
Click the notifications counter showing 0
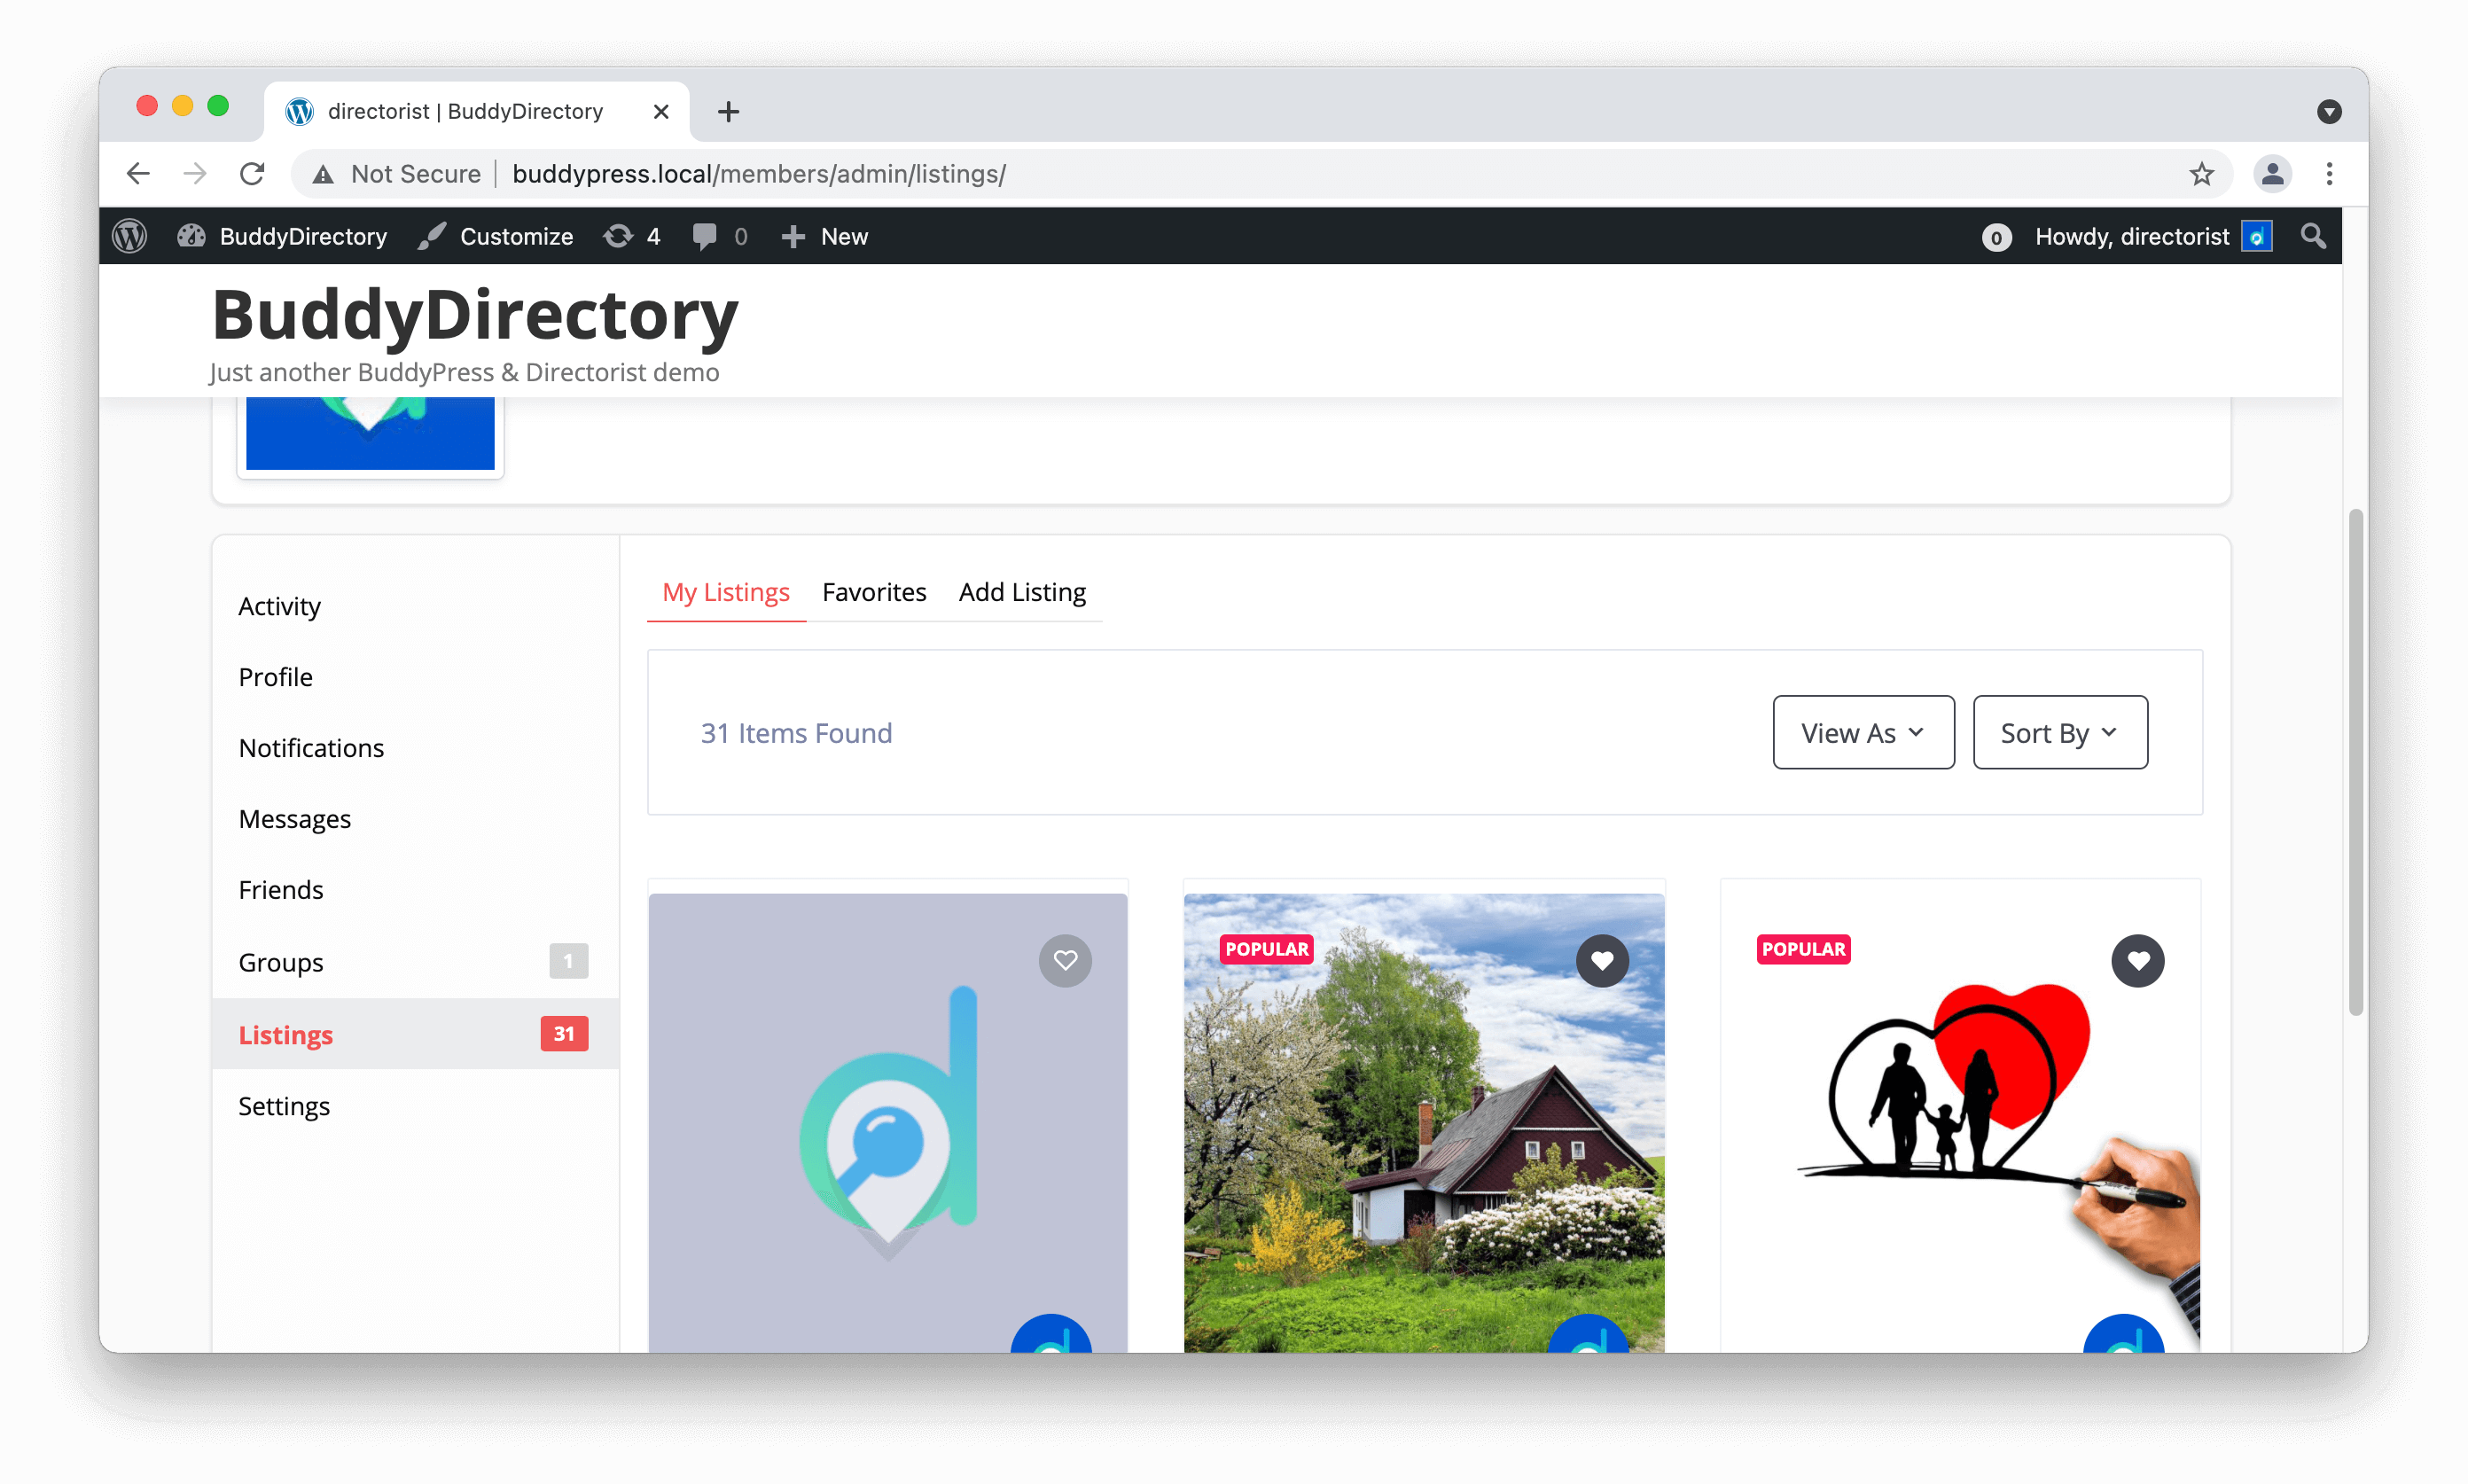(1996, 236)
